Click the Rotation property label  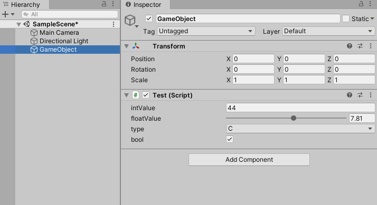point(143,70)
